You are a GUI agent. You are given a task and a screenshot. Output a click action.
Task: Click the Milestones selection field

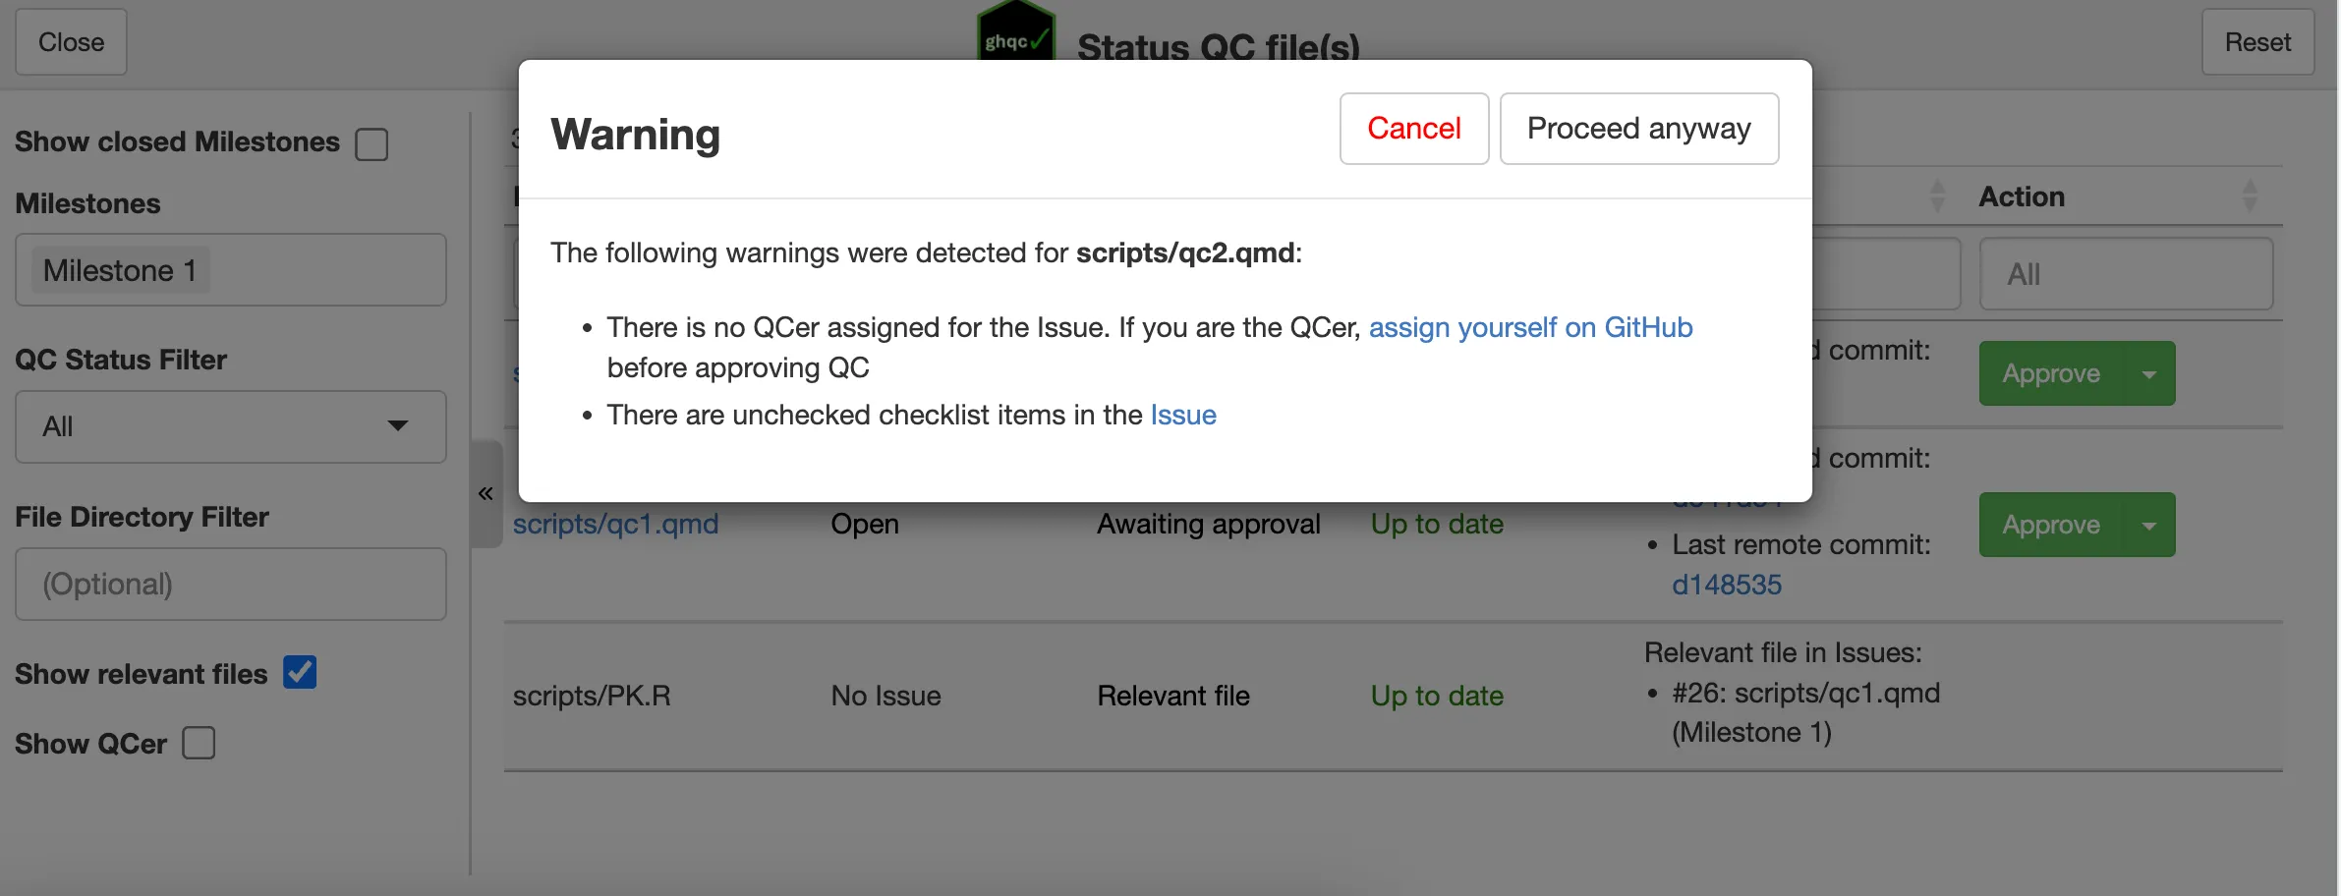coord(230,270)
